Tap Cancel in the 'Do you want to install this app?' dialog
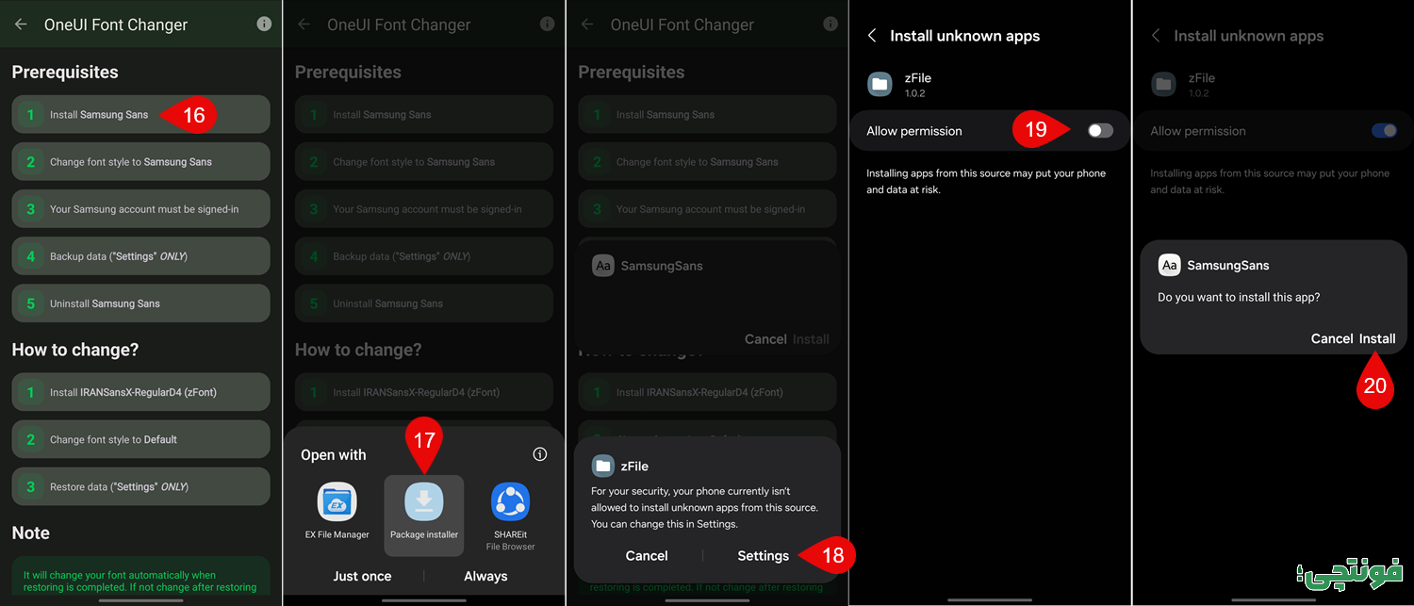The width and height of the screenshot is (1414, 606). click(1332, 338)
